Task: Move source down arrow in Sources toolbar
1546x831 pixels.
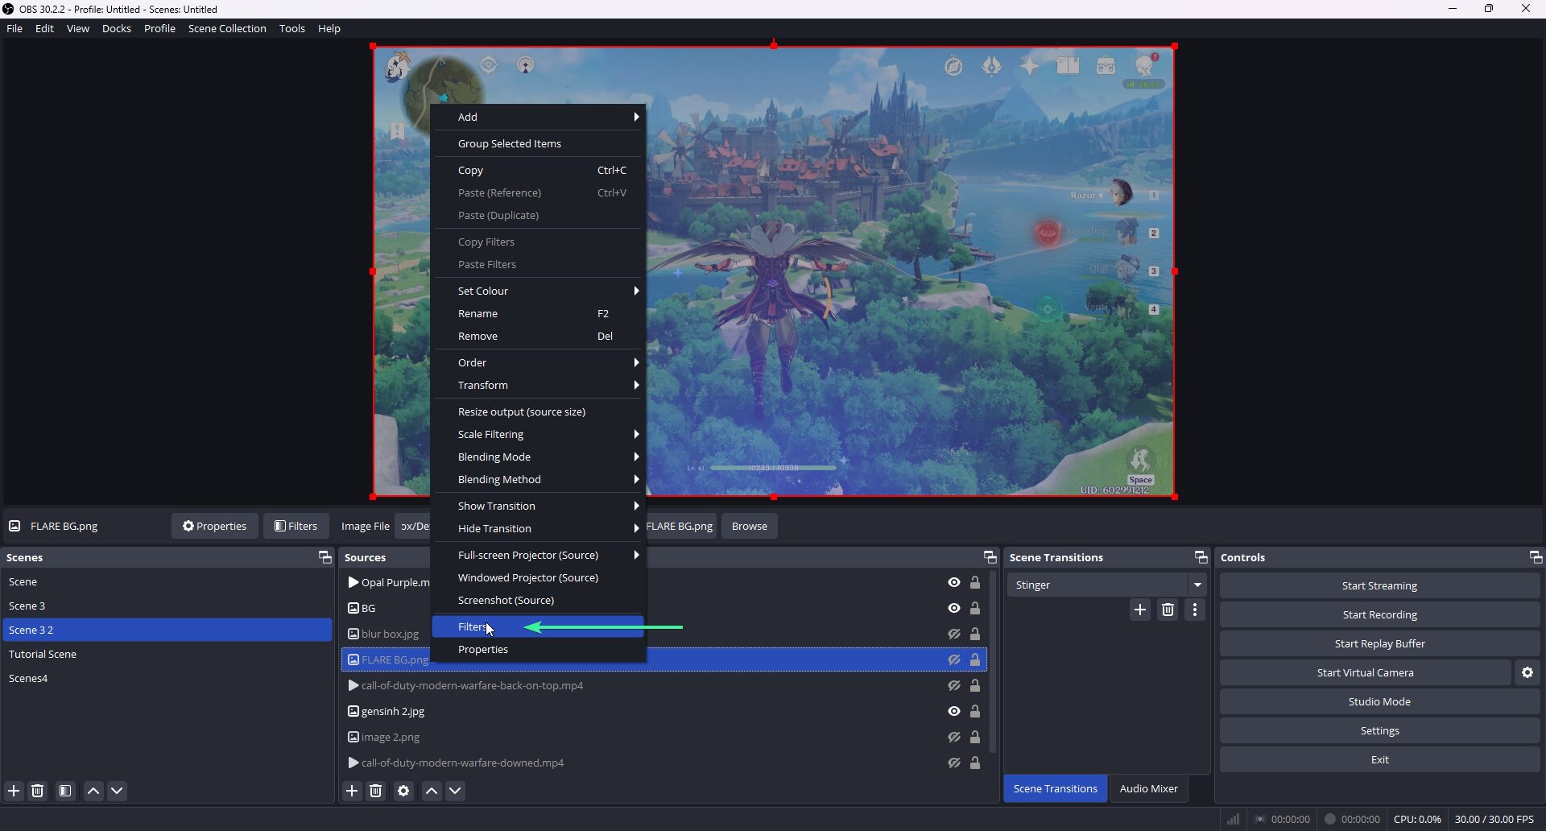Action: click(x=455, y=791)
